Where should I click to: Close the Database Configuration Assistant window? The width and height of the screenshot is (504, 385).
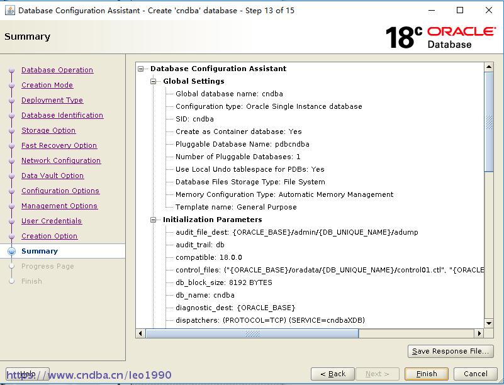pyautogui.click(x=488, y=10)
